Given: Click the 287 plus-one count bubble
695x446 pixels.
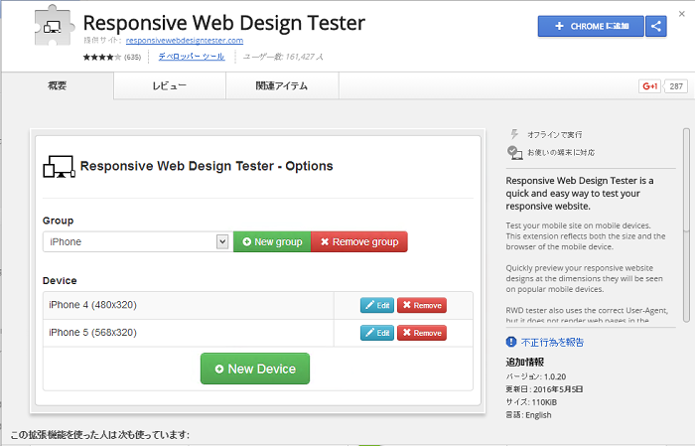Looking at the screenshot, I should pyautogui.click(x=676, y=86).
